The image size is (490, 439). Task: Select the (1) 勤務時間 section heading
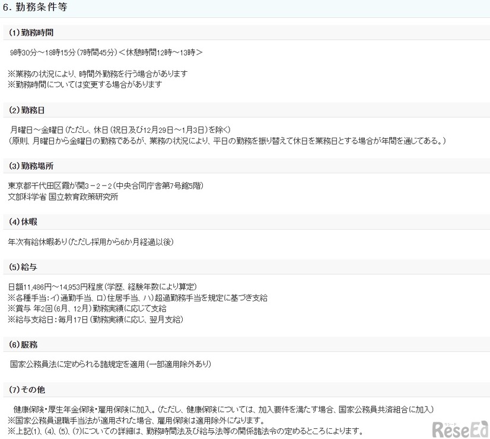(x=34, y=32)
